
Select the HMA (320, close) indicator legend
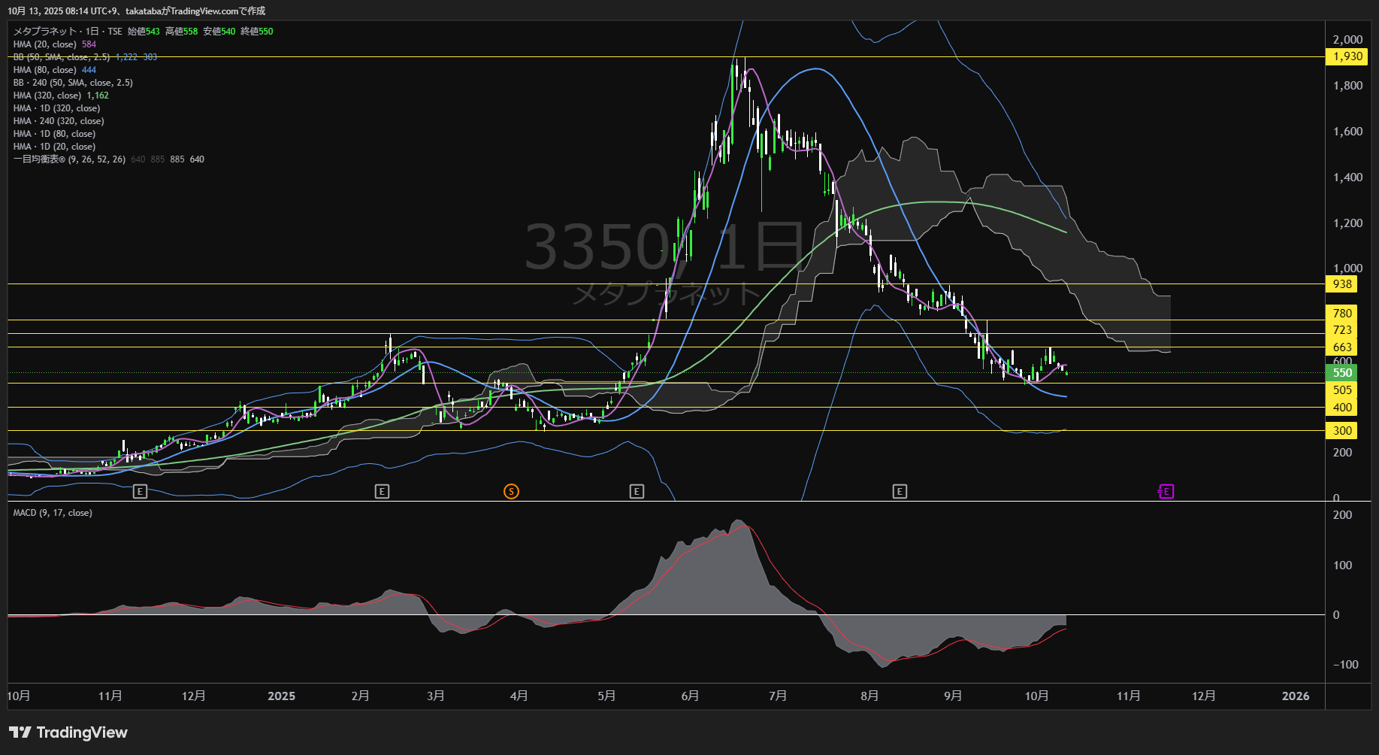[47, 96]
